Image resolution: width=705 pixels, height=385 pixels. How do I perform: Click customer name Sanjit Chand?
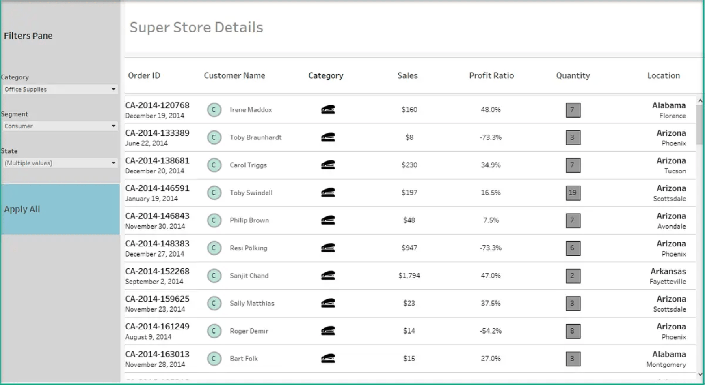pos(249,276)
